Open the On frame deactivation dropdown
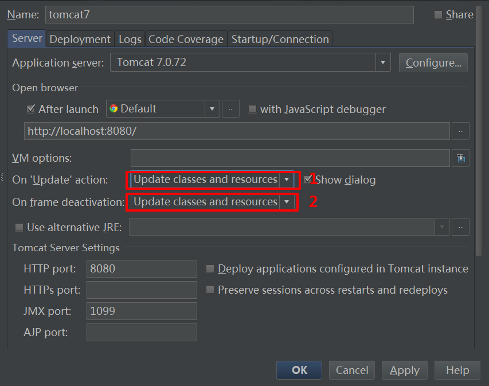The height and width of the screenshot is (386, 489). pyautogui.click(x=286, y=202)
